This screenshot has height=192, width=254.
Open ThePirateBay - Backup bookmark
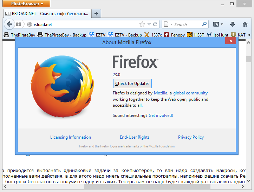coord(62,35)
